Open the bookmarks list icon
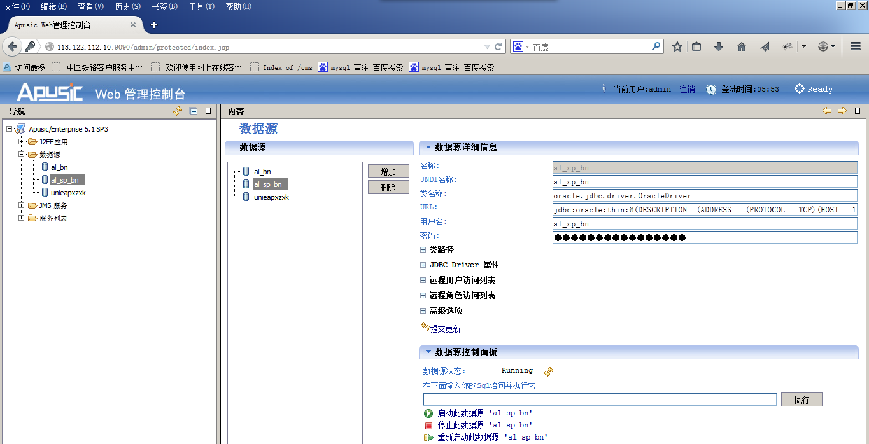The width and height of the screenshot is (869, 444). pos(696,46)
